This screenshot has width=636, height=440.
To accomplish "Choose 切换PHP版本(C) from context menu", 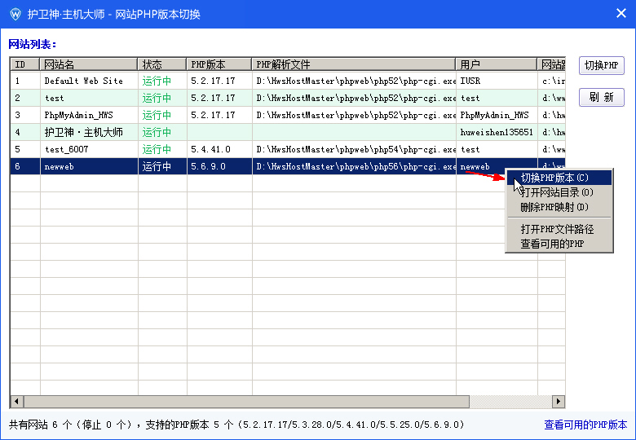I will click(x=554, y=178).
